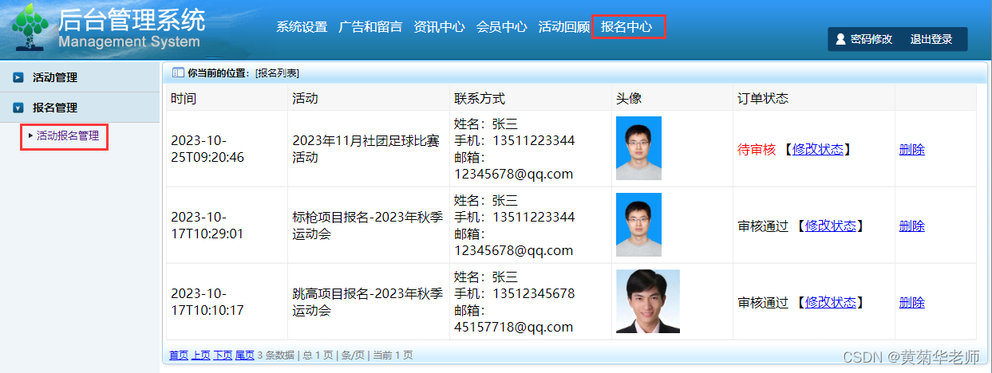
Task: Expand the 活动管理 sidebar section arrow
Action: click(x=18, y=77)
